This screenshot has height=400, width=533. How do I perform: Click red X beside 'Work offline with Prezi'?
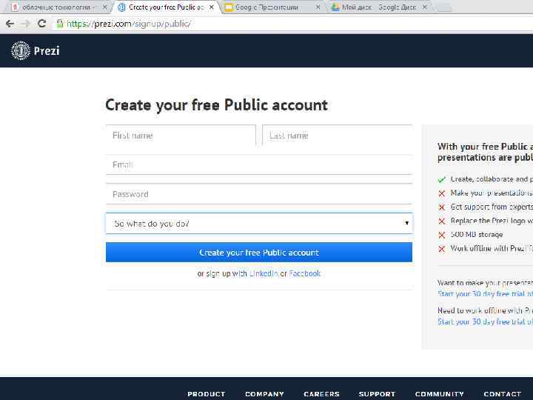click(x=441, y=249)
